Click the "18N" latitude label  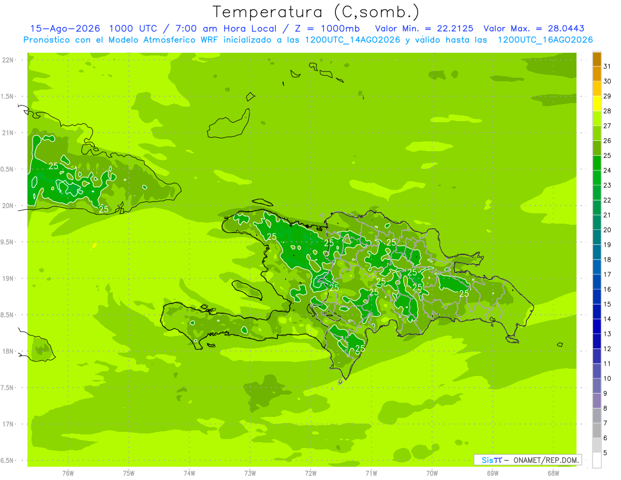(8, 351)
